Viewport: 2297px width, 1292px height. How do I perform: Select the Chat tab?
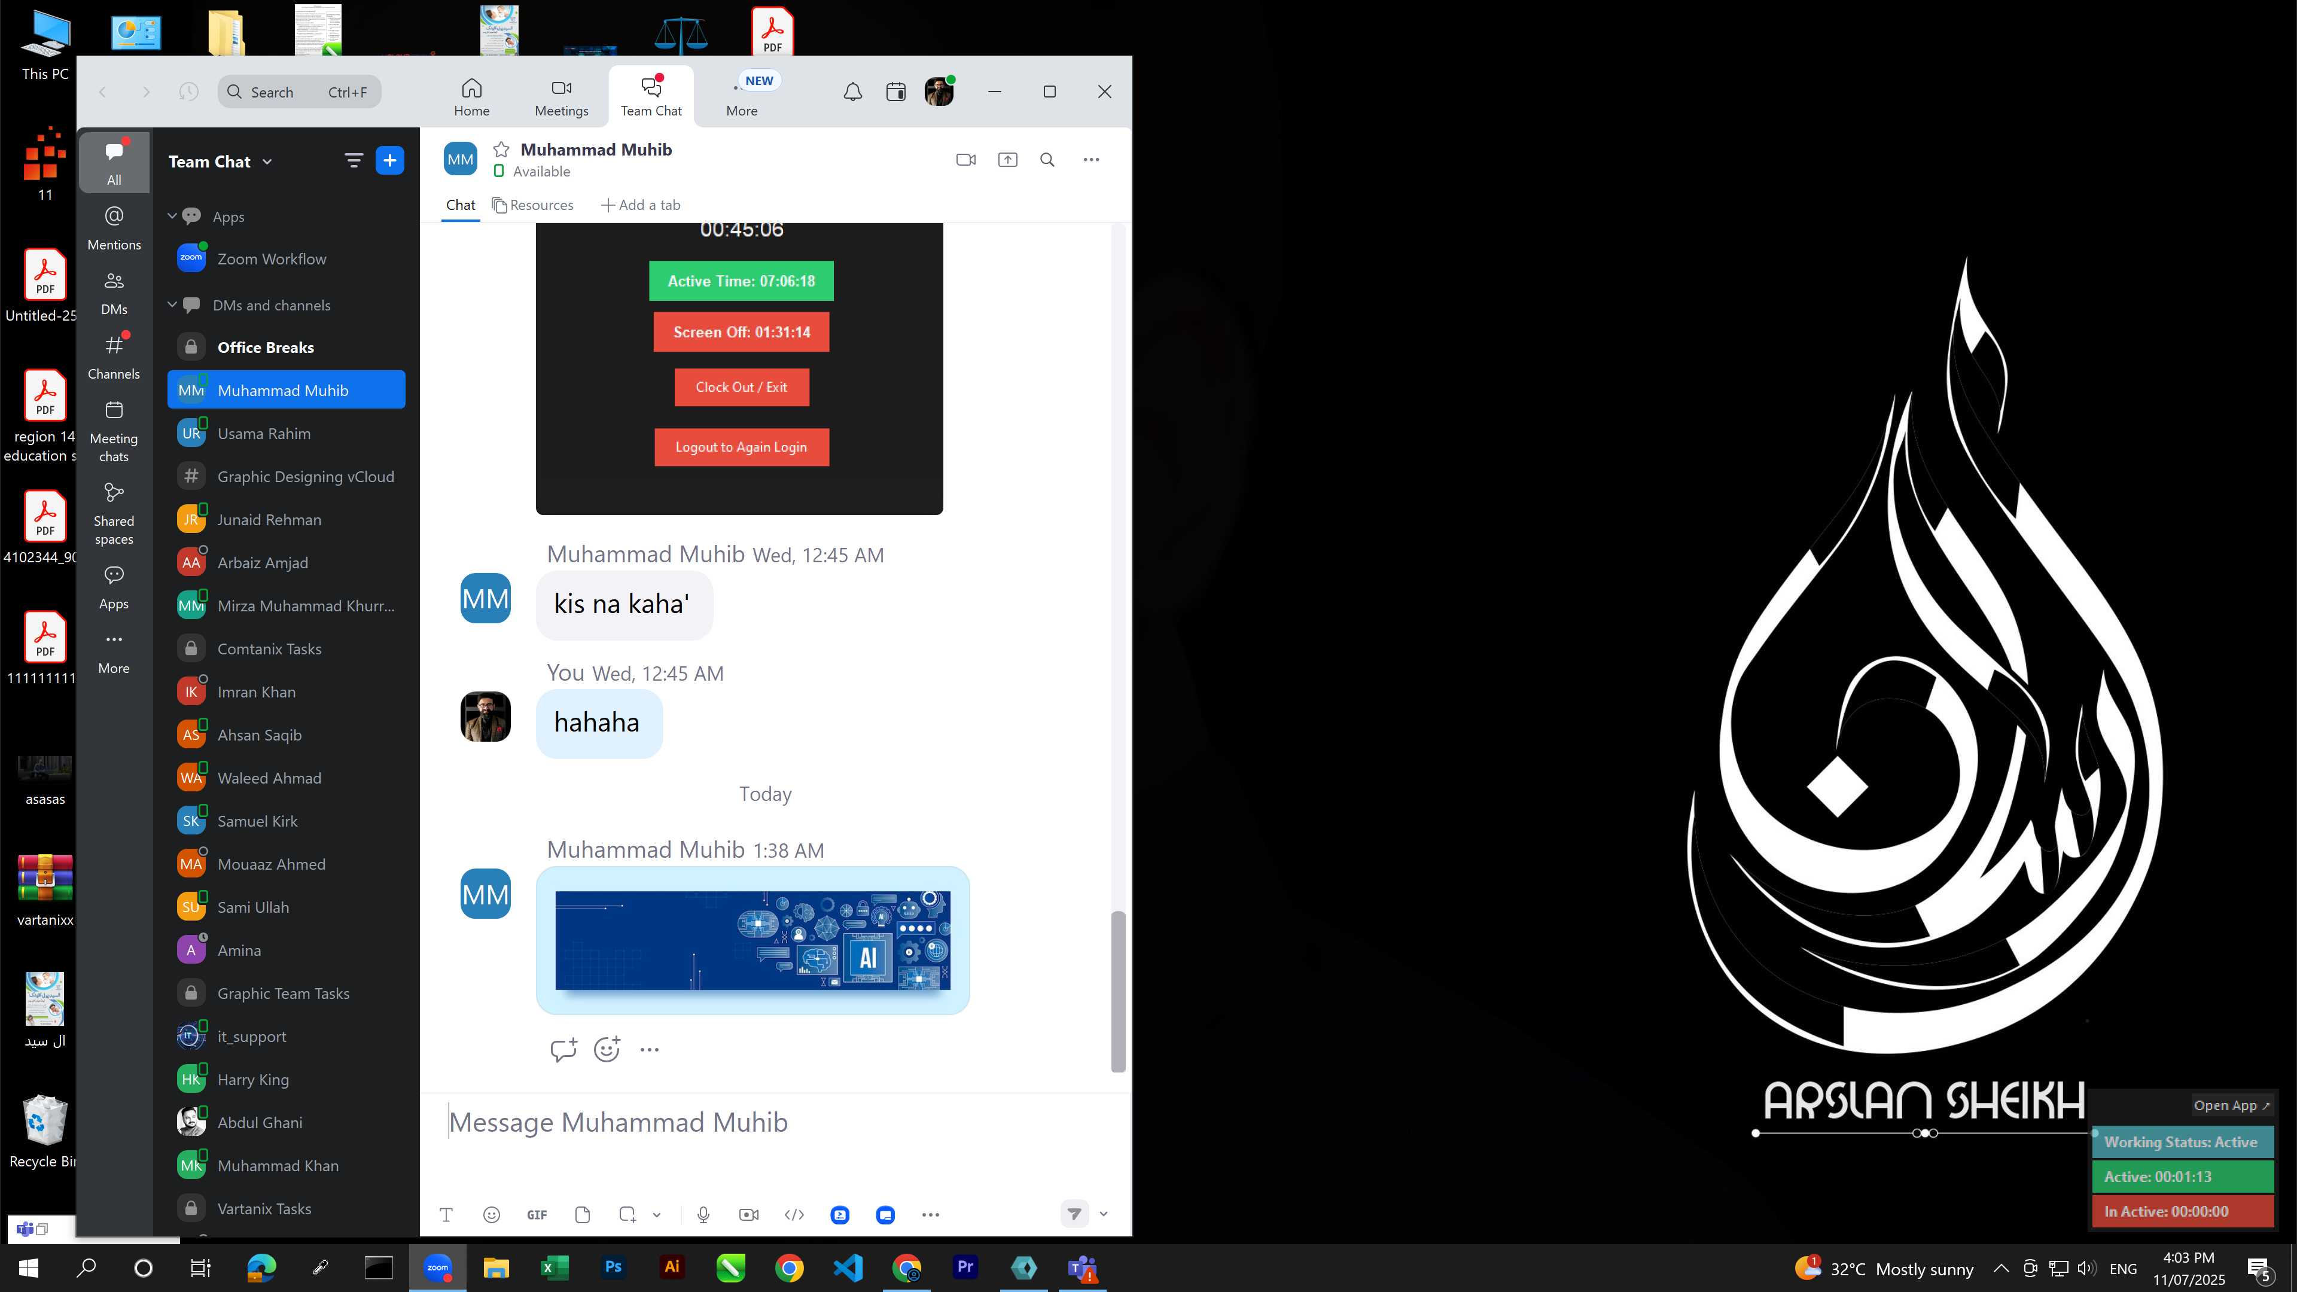[x=460, y=205]
